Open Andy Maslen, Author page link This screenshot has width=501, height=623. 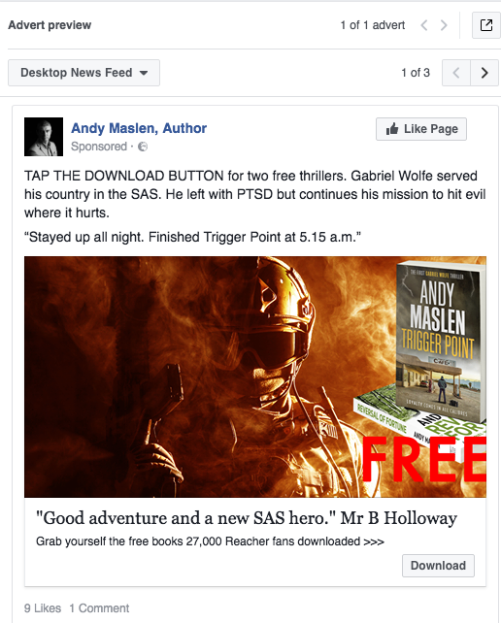139,128
